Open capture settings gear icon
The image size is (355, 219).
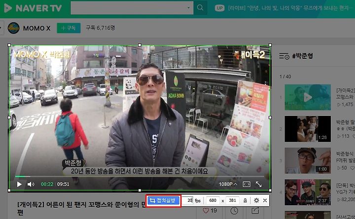coord(256,200)
